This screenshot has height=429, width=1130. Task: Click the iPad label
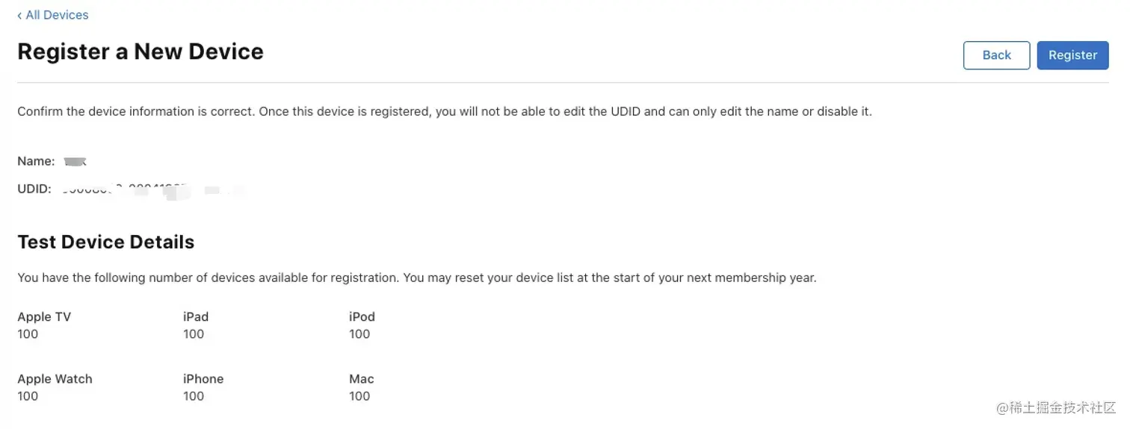coord(196,316)
